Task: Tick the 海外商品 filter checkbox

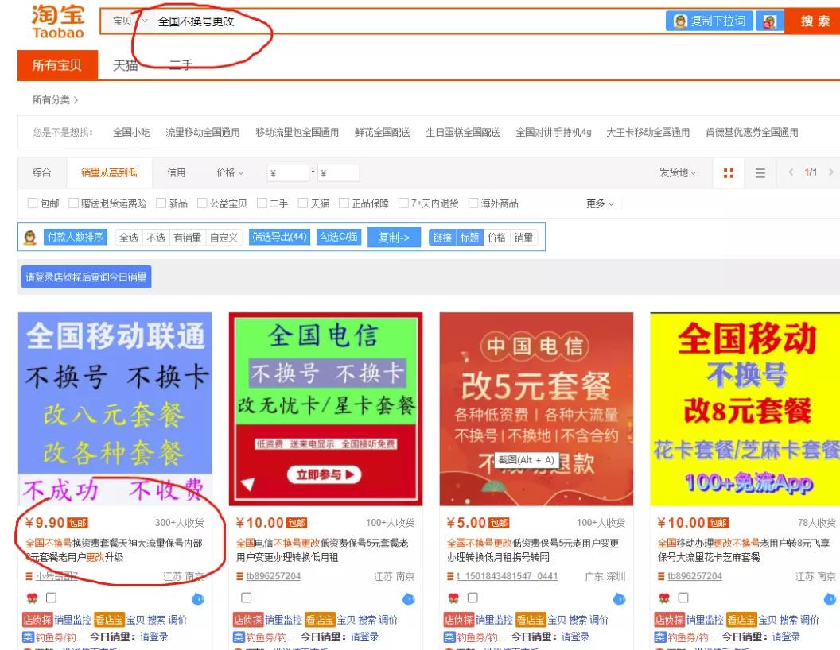Action: point(473,203)
